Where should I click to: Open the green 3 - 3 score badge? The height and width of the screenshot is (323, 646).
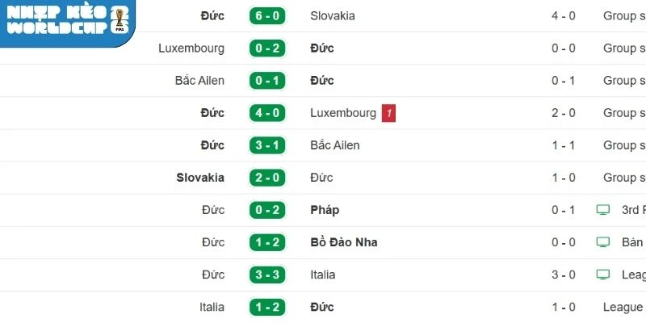click(x=267, y=275)
